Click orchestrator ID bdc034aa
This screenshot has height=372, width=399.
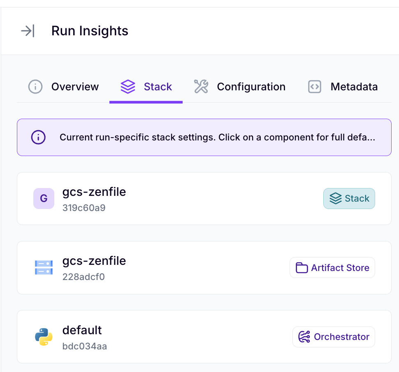[x=84, y=347]
